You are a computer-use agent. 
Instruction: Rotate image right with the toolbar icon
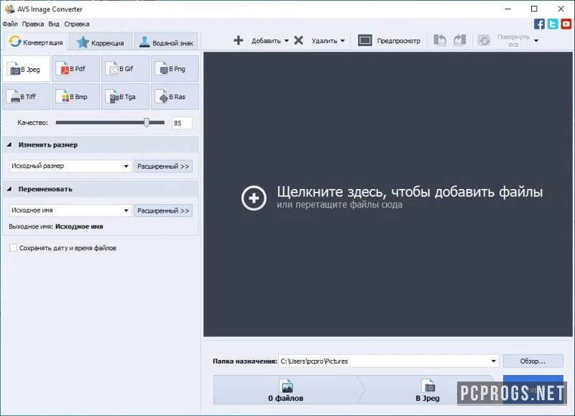point(459,40)
